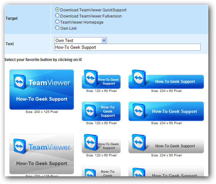The image size is (216, 184).
Task: Choose the gray 120 x 60 two-line button
Action: coord(101,144)
